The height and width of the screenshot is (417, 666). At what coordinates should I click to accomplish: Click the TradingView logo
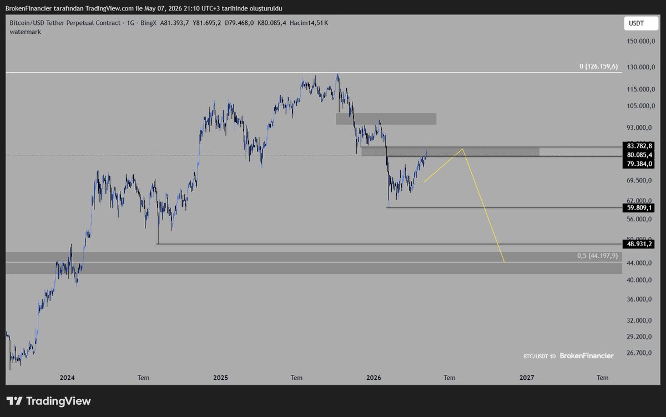click(48, 401)
